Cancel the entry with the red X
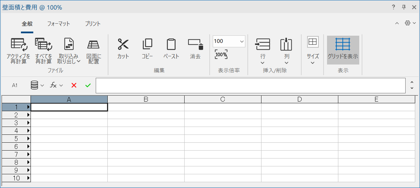420x188 pixels. point(74,85)
